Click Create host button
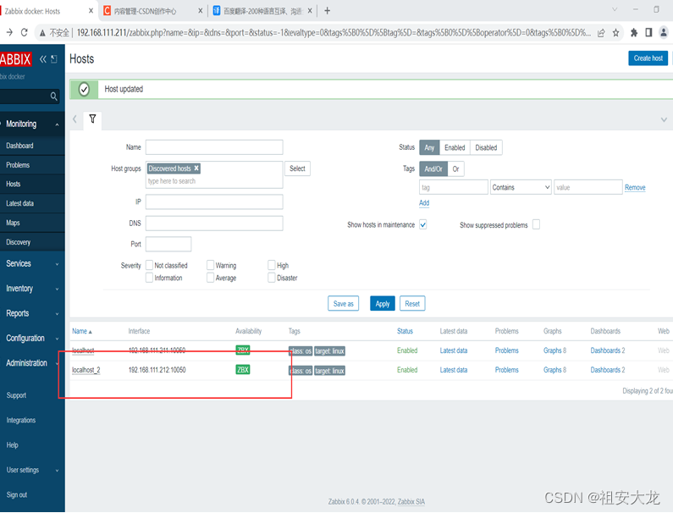 [x=648, y=58]
